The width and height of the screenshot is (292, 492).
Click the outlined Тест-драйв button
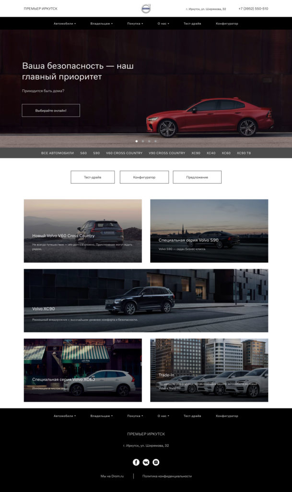coord(93,177)
